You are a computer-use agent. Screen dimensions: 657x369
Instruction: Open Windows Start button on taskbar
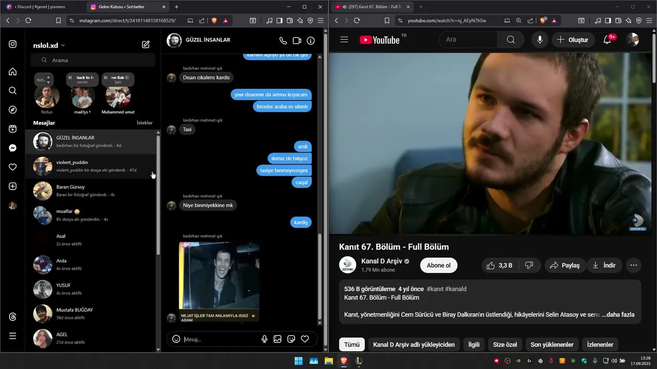[298, 361]
